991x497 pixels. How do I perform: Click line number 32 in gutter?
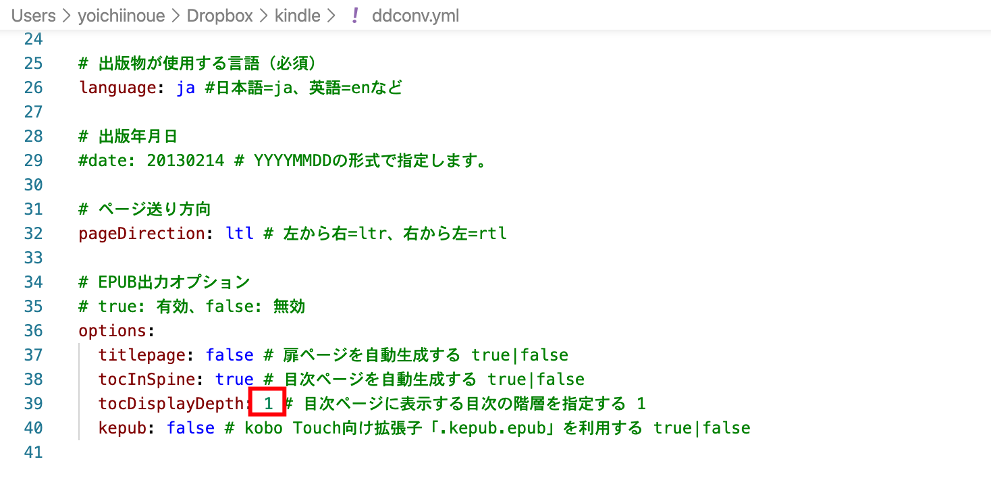pos(33,233)
